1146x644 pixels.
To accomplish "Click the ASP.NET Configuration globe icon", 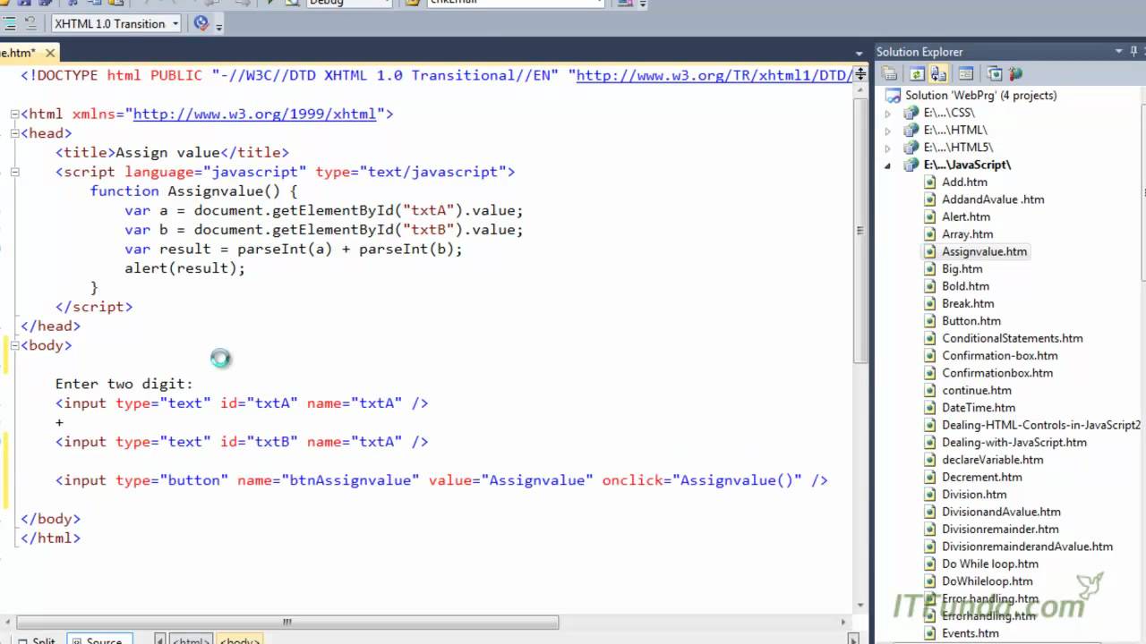I will click(x=1015, y=74).
